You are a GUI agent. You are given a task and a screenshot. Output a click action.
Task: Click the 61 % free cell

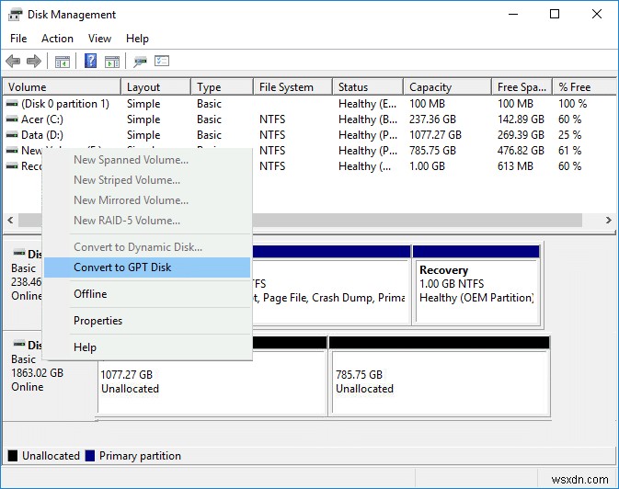click(x=569, y=151)
